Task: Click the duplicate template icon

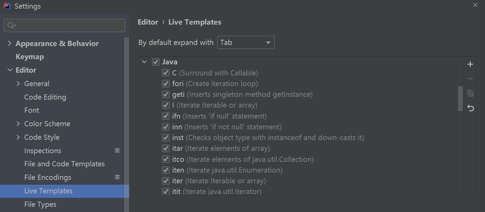Action: pos(470,93)
